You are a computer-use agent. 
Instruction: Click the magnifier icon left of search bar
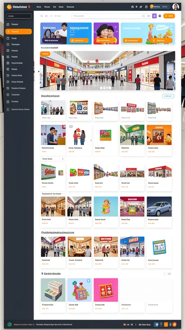coord(41,16)
